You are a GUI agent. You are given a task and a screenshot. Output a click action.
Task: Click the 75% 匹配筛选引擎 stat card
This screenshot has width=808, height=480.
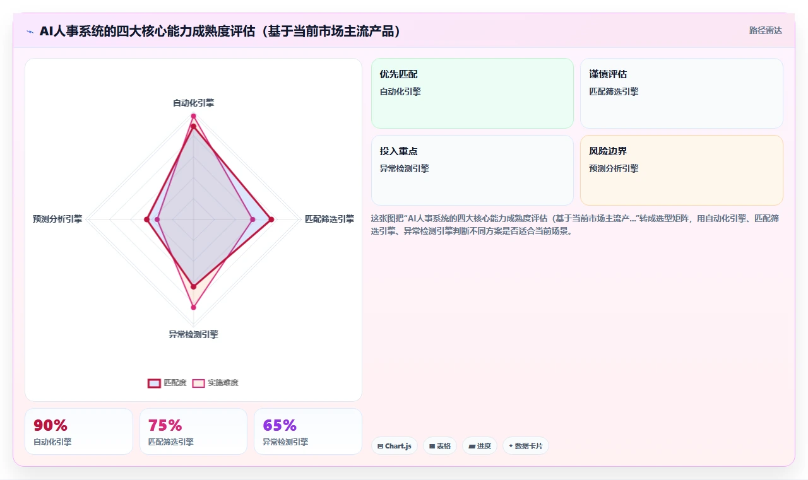[x=193, y=431]
